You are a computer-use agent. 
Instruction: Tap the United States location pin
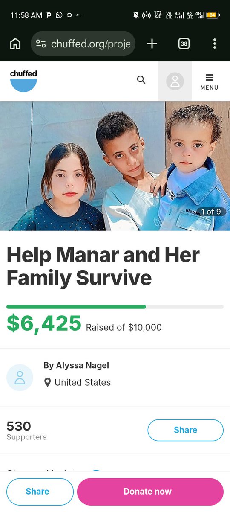pos(48,382)
